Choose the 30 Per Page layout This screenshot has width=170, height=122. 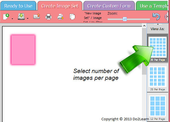(158, 48)
